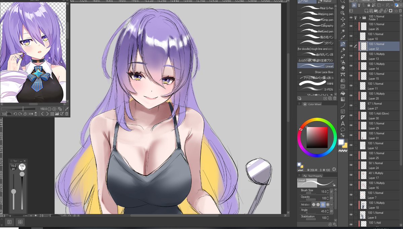Select the Eraser tool

342,68
